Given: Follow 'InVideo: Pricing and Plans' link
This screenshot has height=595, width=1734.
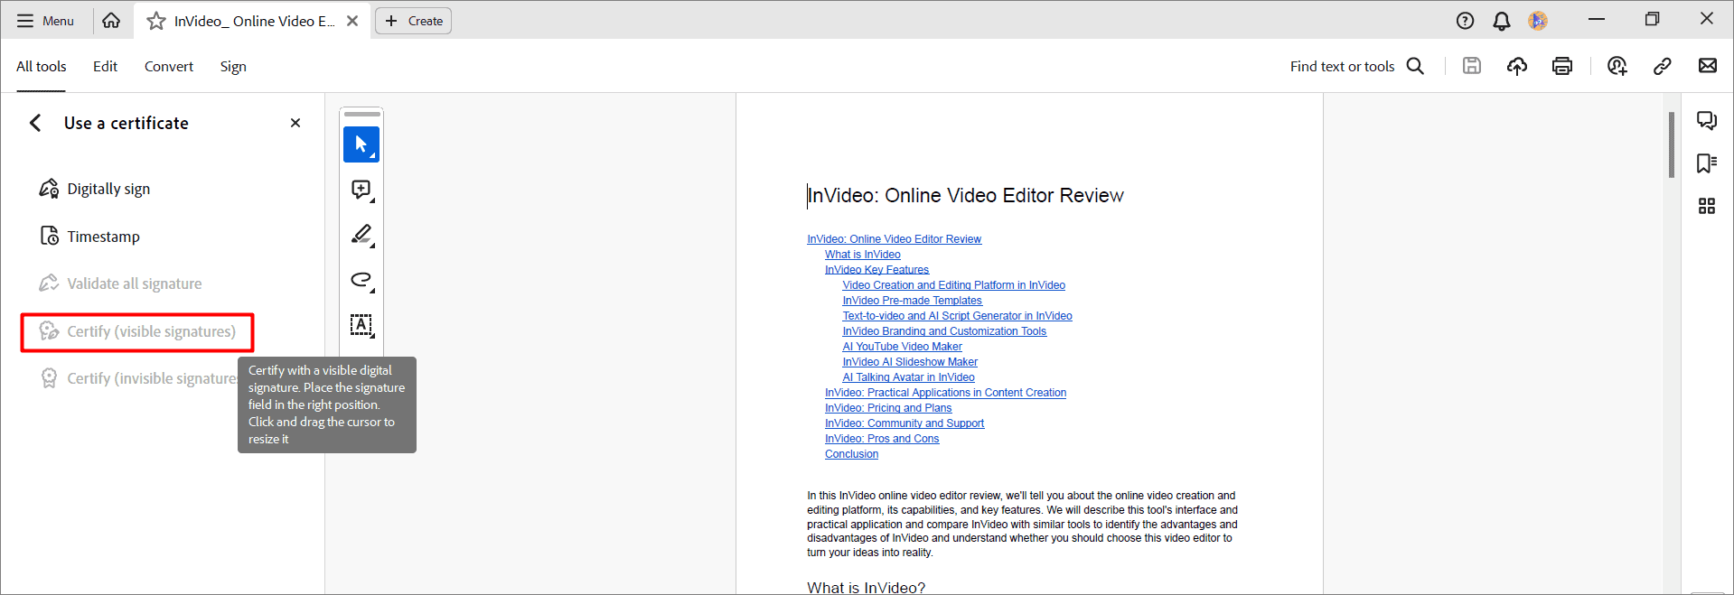Looking at the screenshot, I should (888, 408).
